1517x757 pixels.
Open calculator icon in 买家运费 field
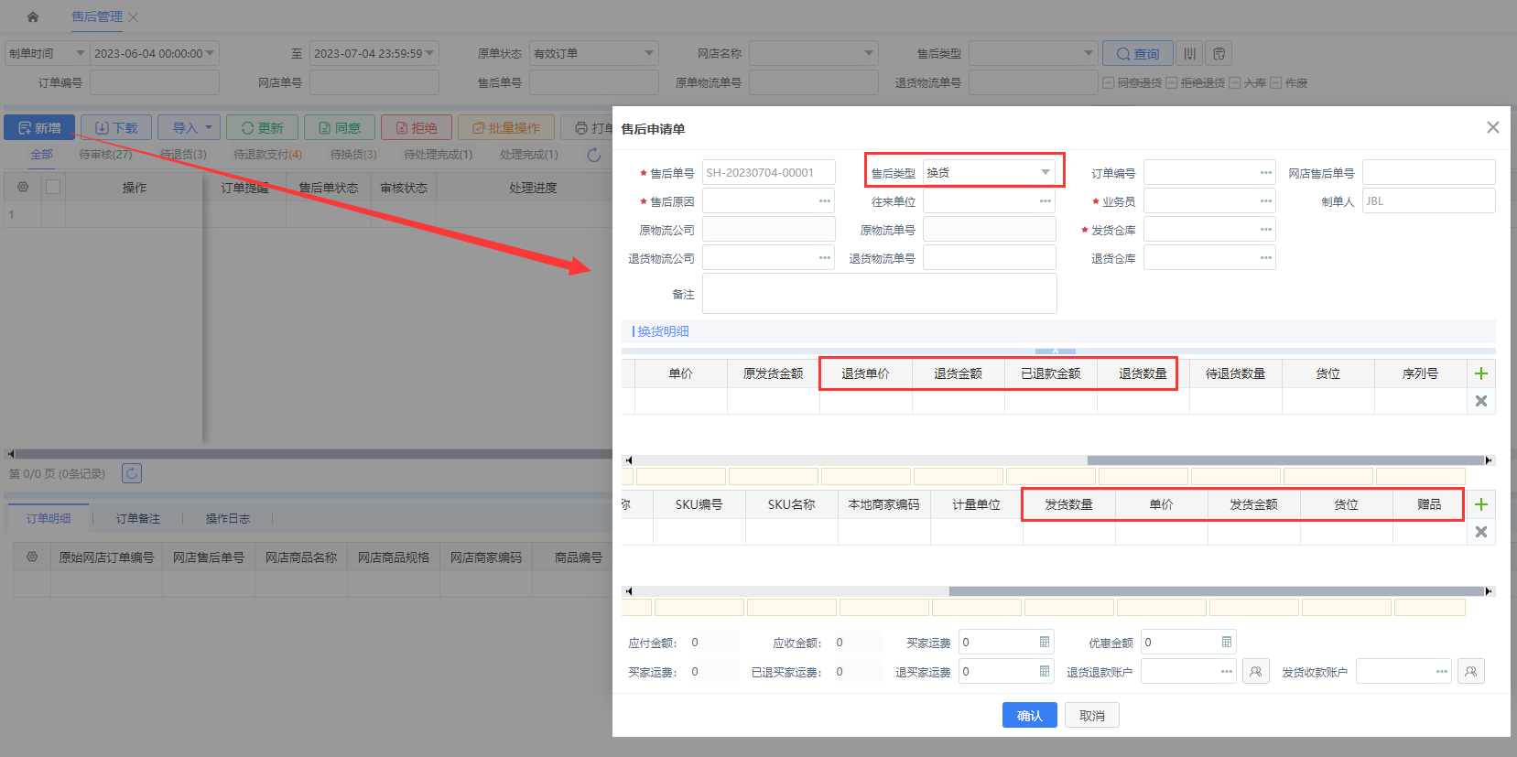(x=1045, y=642)
